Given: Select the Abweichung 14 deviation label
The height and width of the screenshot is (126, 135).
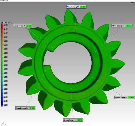Looking at the screenshot, I should pos(25,108).
